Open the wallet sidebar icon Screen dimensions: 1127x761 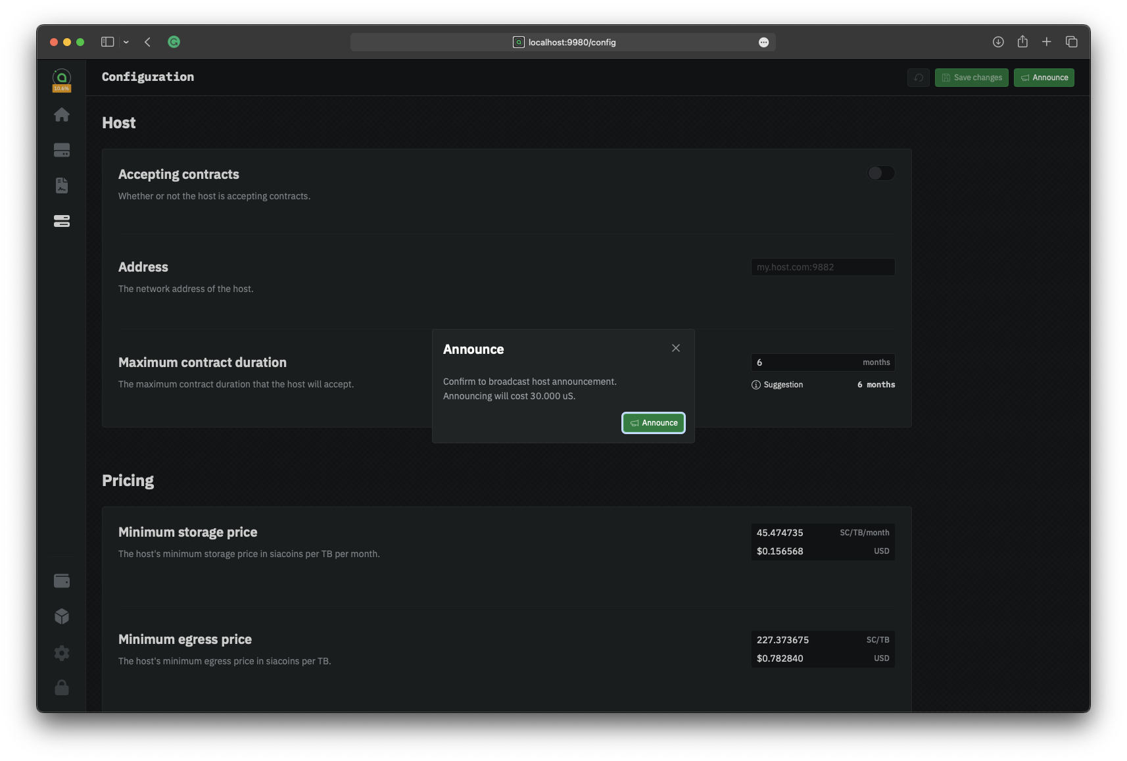pyautogui.click(x=62, y=581)
